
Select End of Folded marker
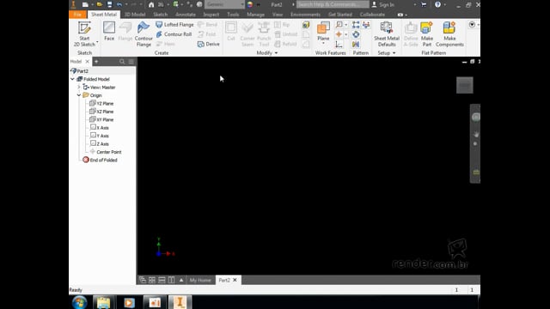tap(100, 160)
